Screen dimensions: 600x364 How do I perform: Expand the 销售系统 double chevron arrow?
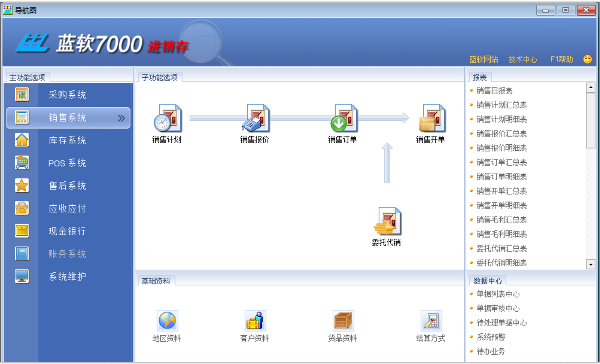click(x=121, y=118)
